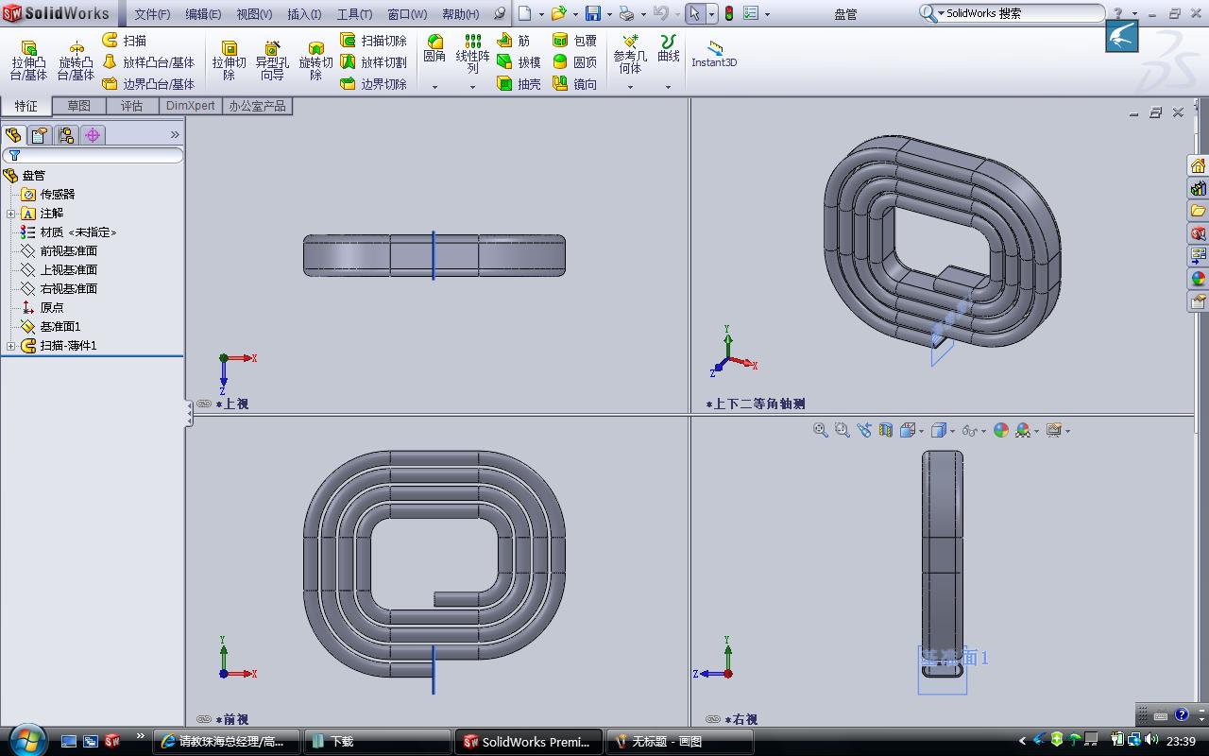Open the 异型孔向导 hole wizard
Viewport: 1209px width, 756px height.
pos(272,60)
